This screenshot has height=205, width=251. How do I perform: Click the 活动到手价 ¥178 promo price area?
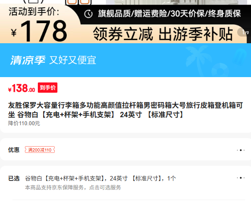(38, 24)
